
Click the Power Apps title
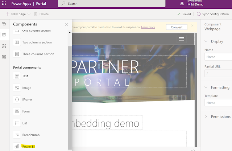tap(21, 4)
